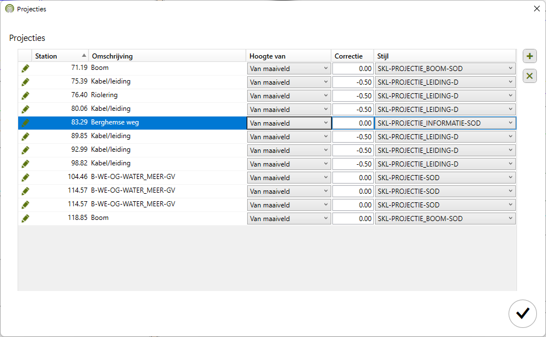Delete the projection with the green X button

click(530, 76)
